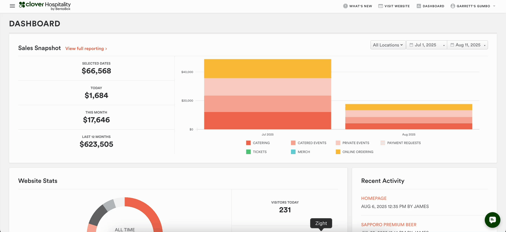Toggle the Merch legend swatch
Image resolution: width=506 pixels, height=232 pixels.
pyautogui.click(x=293, y=152)
